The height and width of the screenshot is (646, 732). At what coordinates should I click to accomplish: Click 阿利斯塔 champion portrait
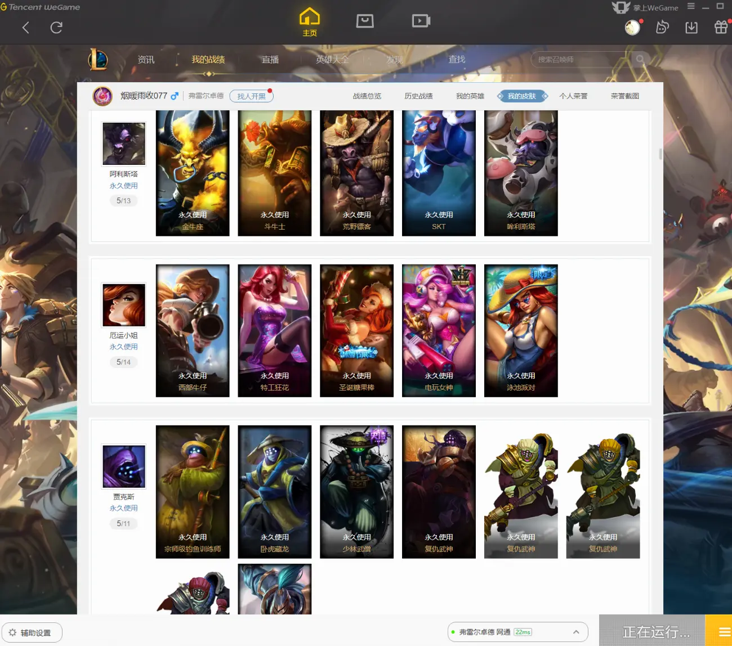pos(124,143)
